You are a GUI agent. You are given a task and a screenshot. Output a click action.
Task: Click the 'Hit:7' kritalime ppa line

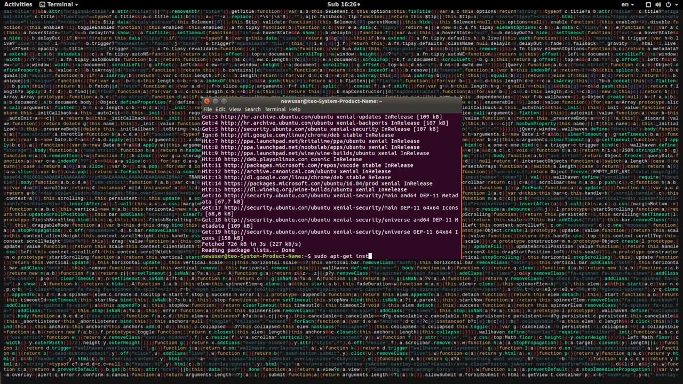point(311,141)
